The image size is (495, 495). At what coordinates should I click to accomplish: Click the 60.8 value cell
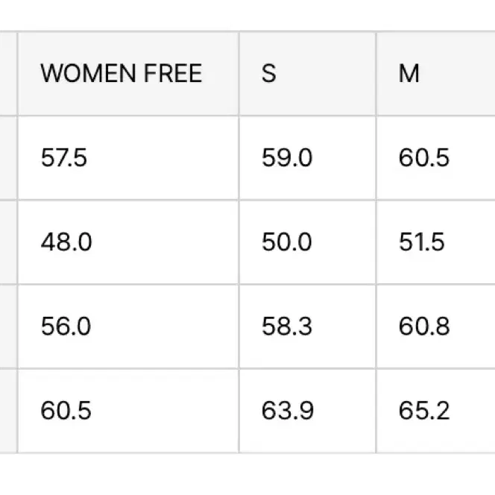(x=436, y=327)
